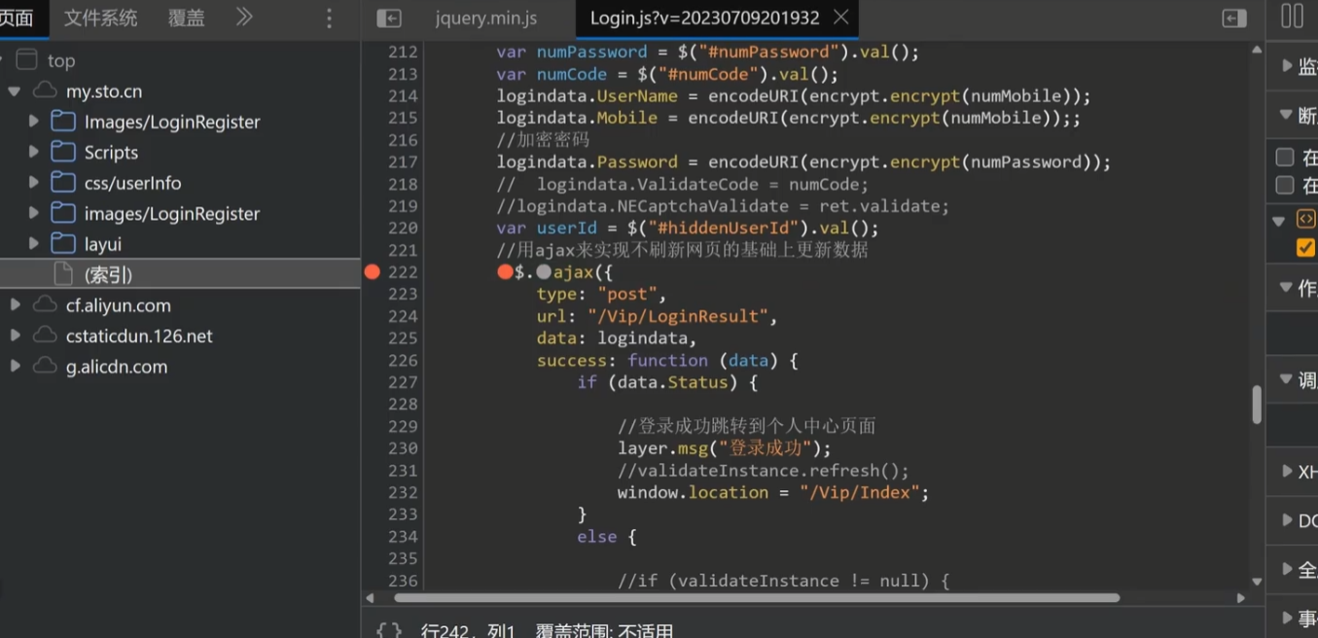Click the css/userInfo folder icon
1318x638 pixels.
[63, 183]
